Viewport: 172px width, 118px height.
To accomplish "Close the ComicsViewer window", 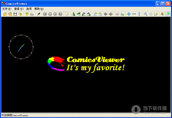I will pyautogui.click(x=168, y=4).
